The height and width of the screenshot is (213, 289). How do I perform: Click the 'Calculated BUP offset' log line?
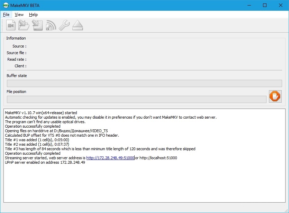pyautogui.click(x=62, y=135)
